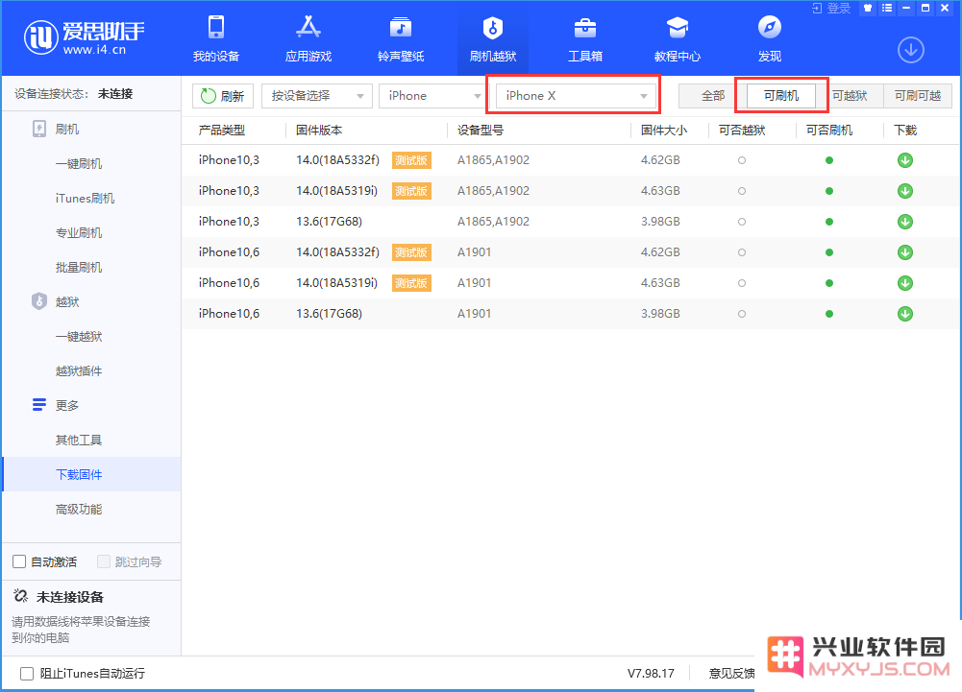This screenshot has width=962, height=692.
Task: Open 专业刷机 in sidebar
Action: click(x=79, y=233)
